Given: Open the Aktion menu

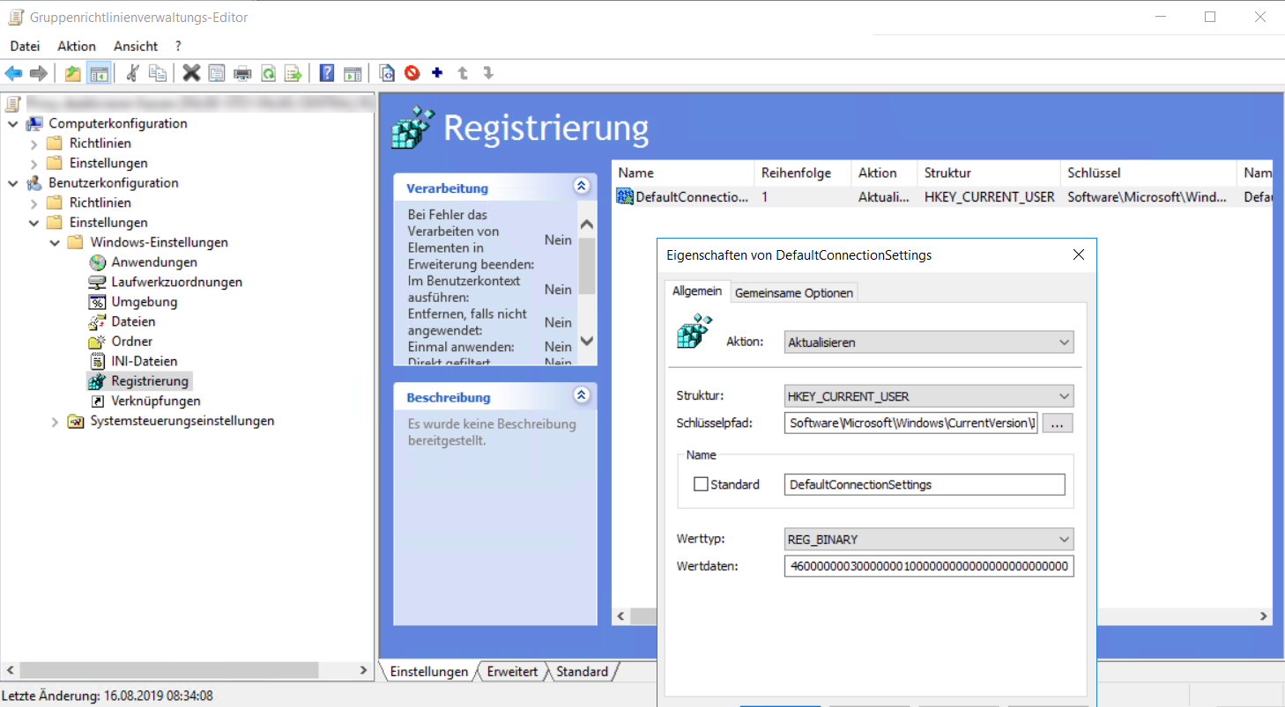Looking at the screenshot, I should point(77,46).
